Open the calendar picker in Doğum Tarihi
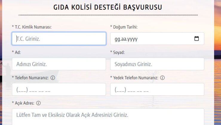 [x=197, y=38]
